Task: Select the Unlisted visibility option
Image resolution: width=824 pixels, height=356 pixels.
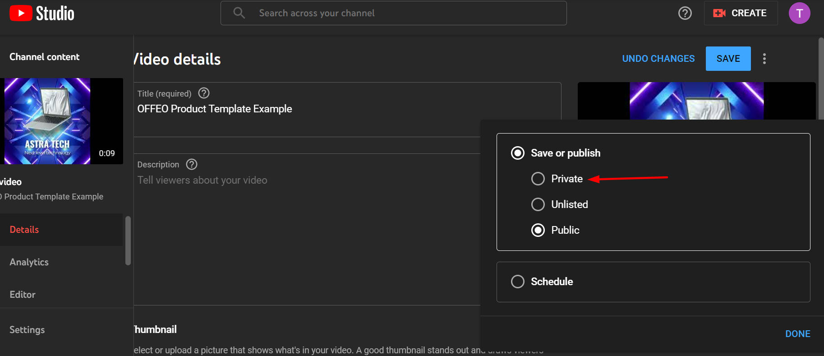Action: pyautogui.click(x=538, y=204)
